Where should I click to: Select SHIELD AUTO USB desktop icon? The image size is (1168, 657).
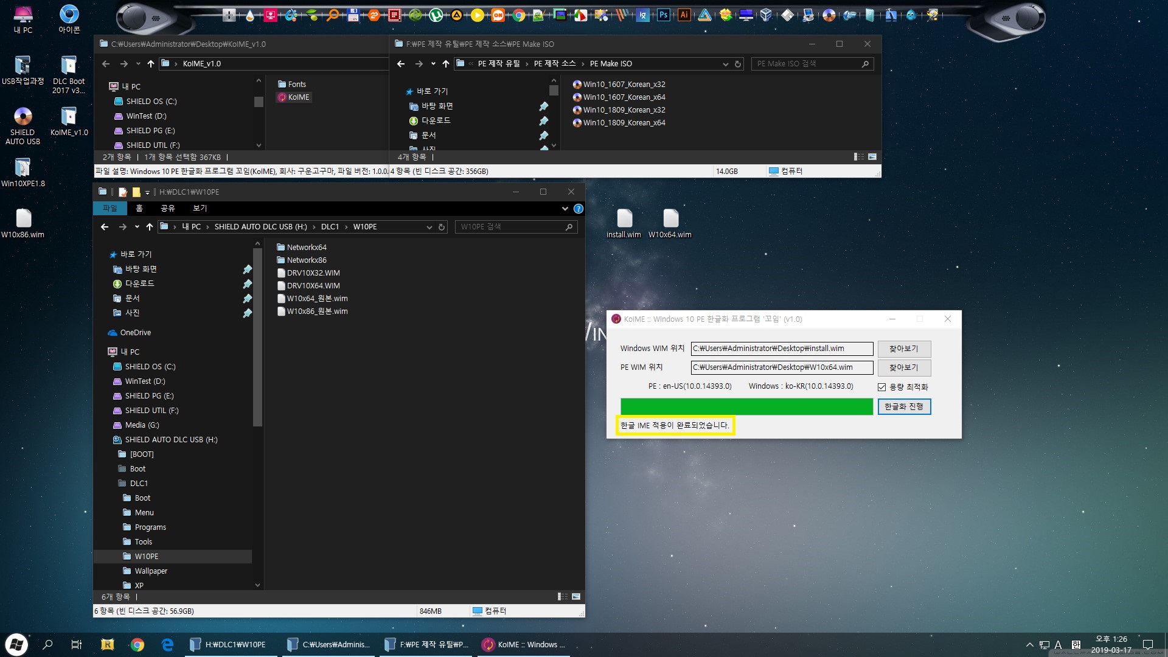(x=23, y=127)
